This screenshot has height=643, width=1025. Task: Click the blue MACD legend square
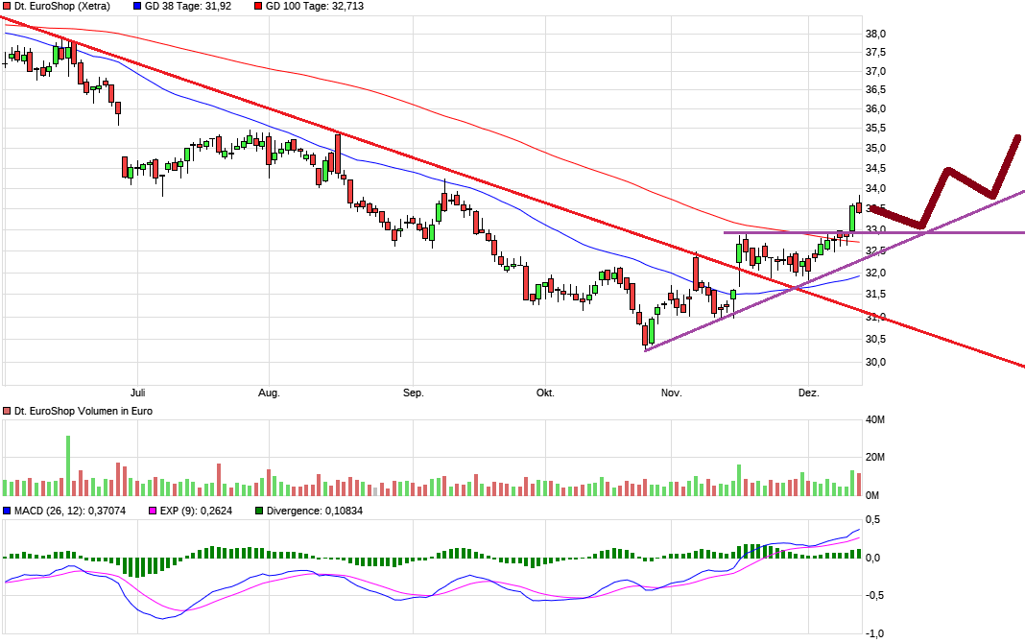pyautogui.click(x=8, y=512)
